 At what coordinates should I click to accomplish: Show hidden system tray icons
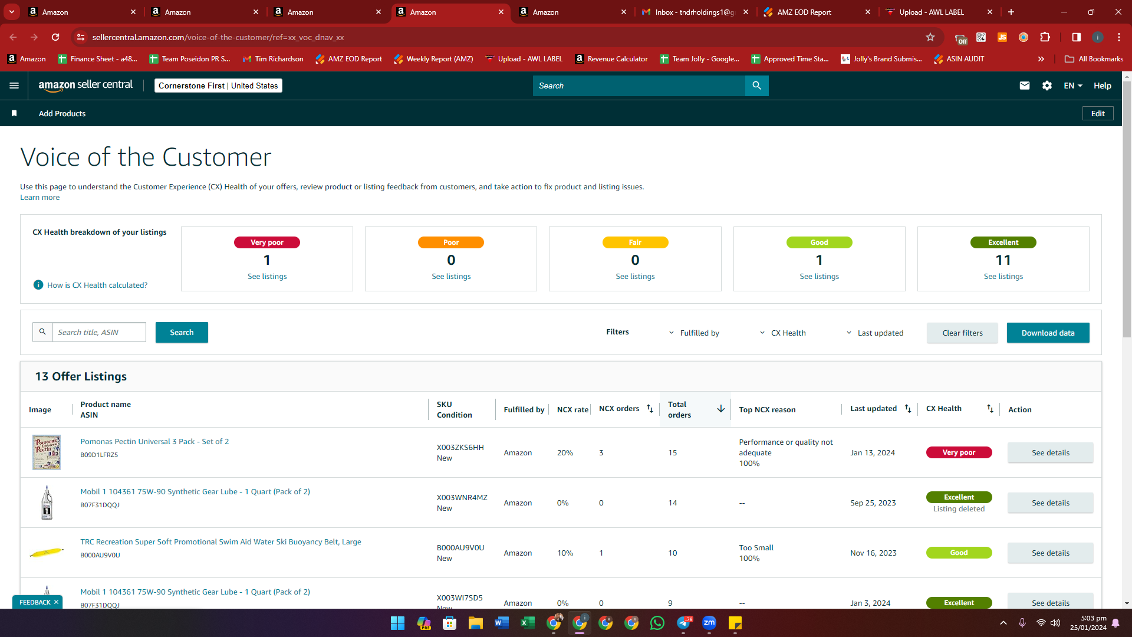coord(1003,623)
